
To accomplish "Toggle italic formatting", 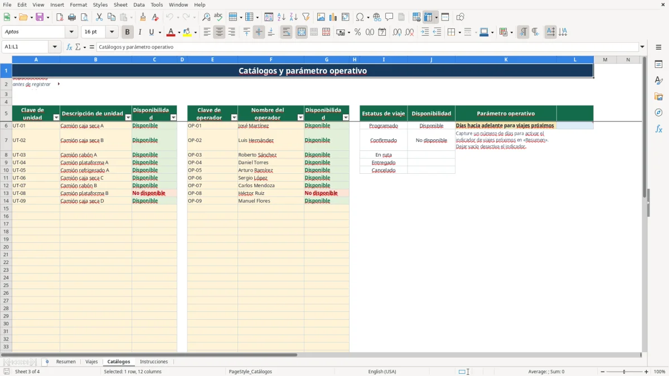I will pos(139,32).
